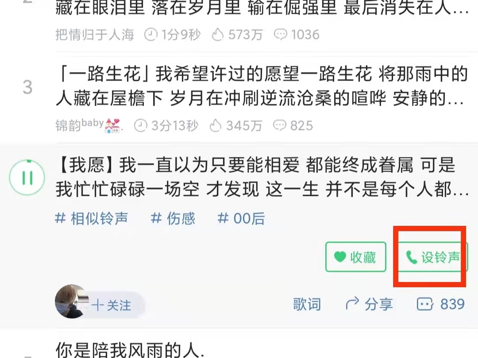Click the clock icon beside 3分13秒
The height and width of the screenshot is (358, 478).
[141, 126]
